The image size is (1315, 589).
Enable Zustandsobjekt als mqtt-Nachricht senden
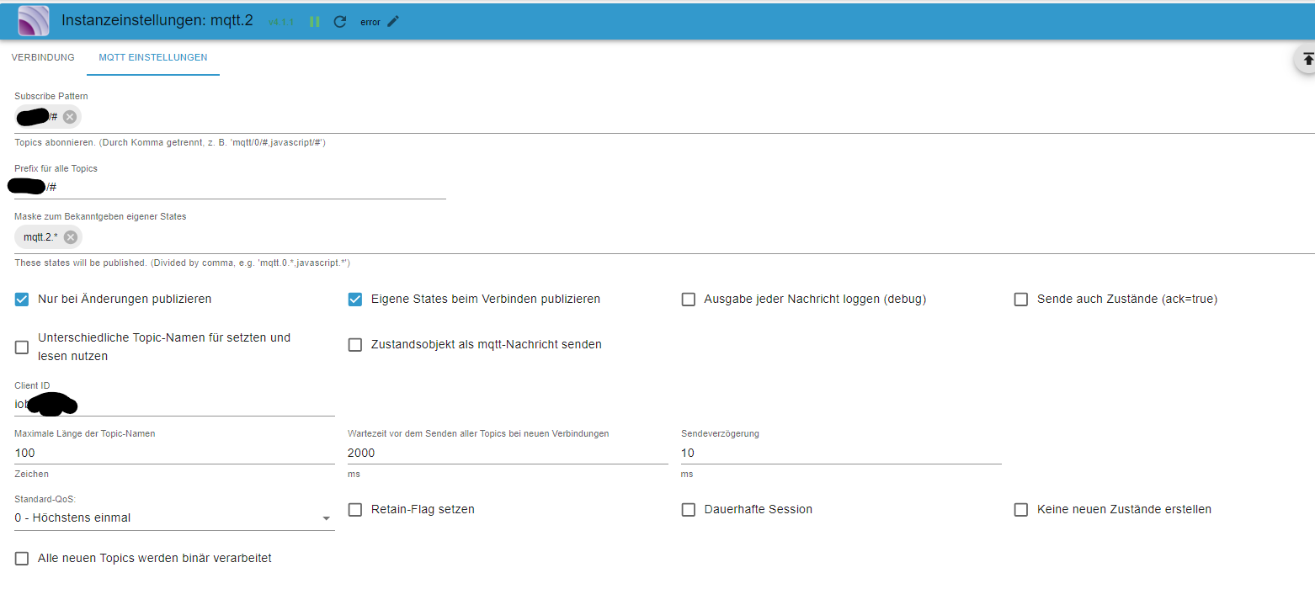[355, 344]
